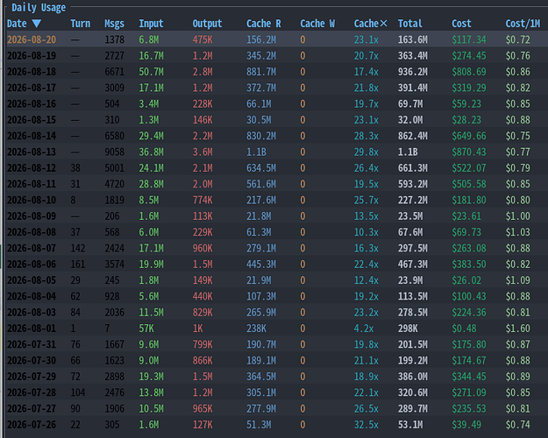Select the 2026-08-09 date row

click(277, 216)
